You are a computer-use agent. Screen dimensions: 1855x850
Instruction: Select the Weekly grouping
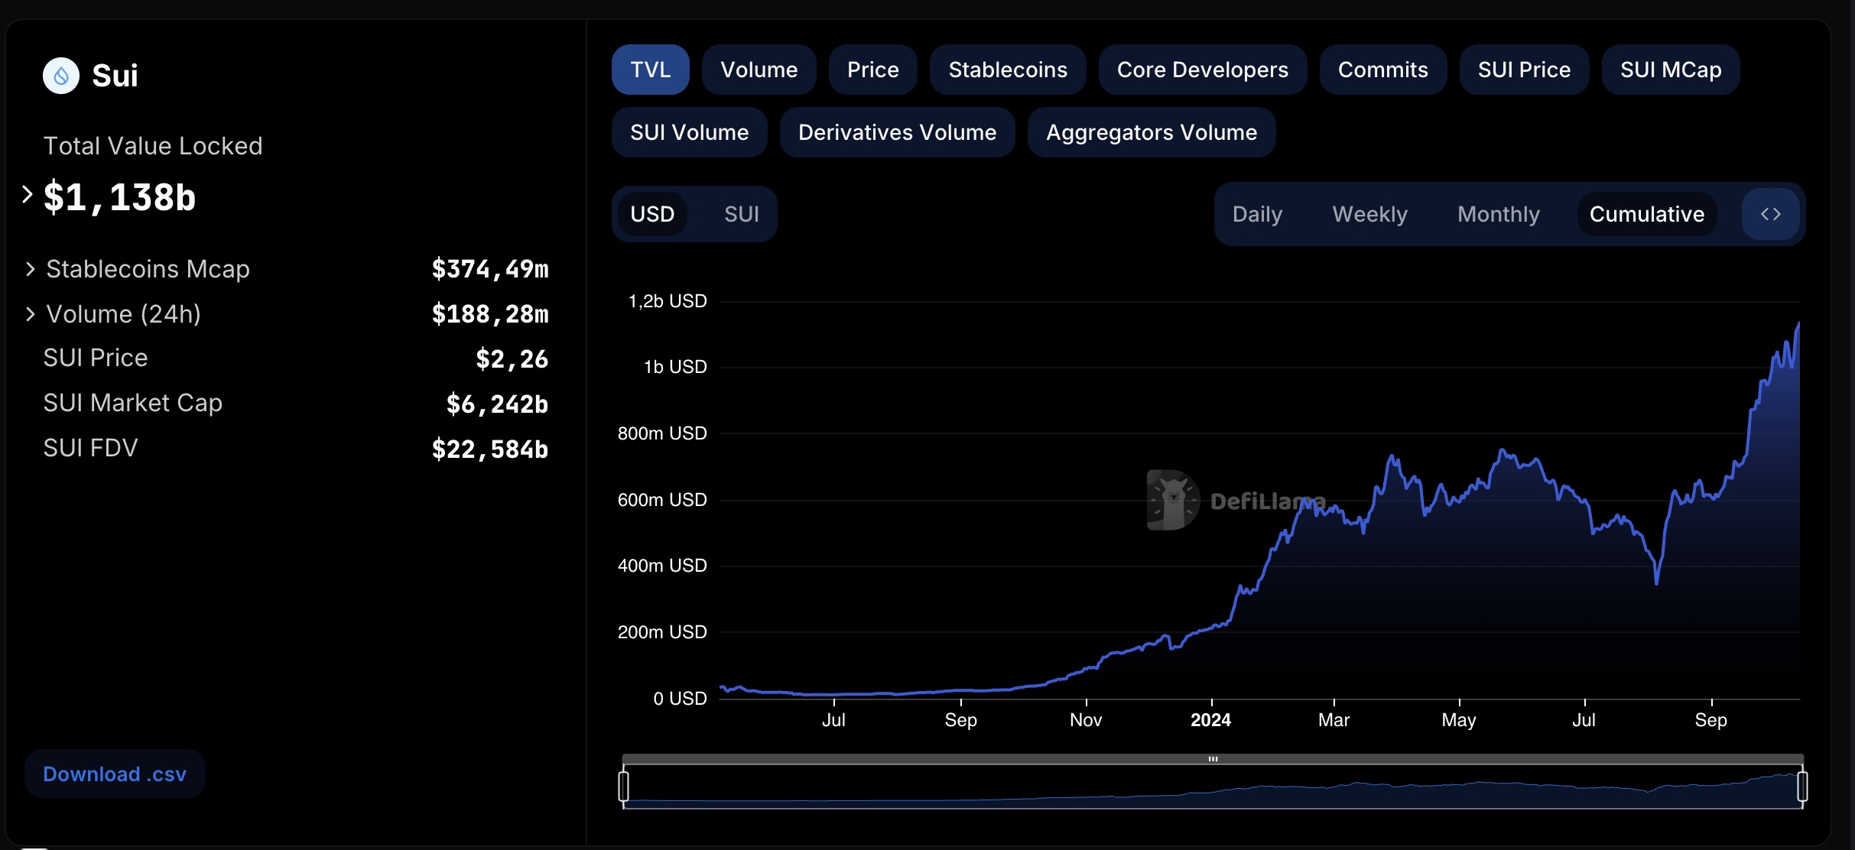coord(1370,214)
